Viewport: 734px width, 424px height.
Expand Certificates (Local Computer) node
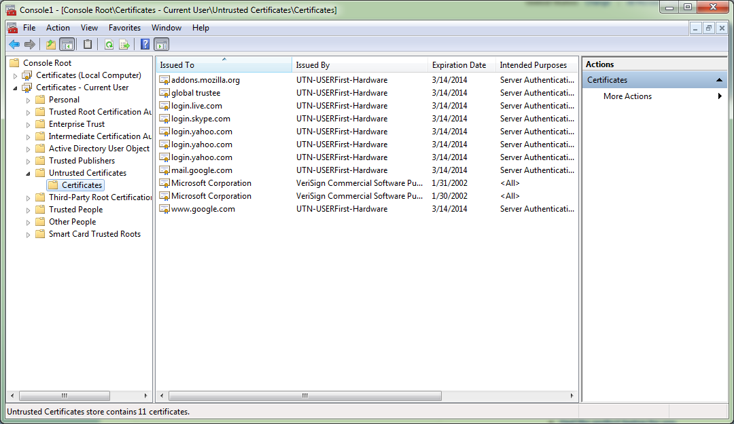click(x=15, y=76)
